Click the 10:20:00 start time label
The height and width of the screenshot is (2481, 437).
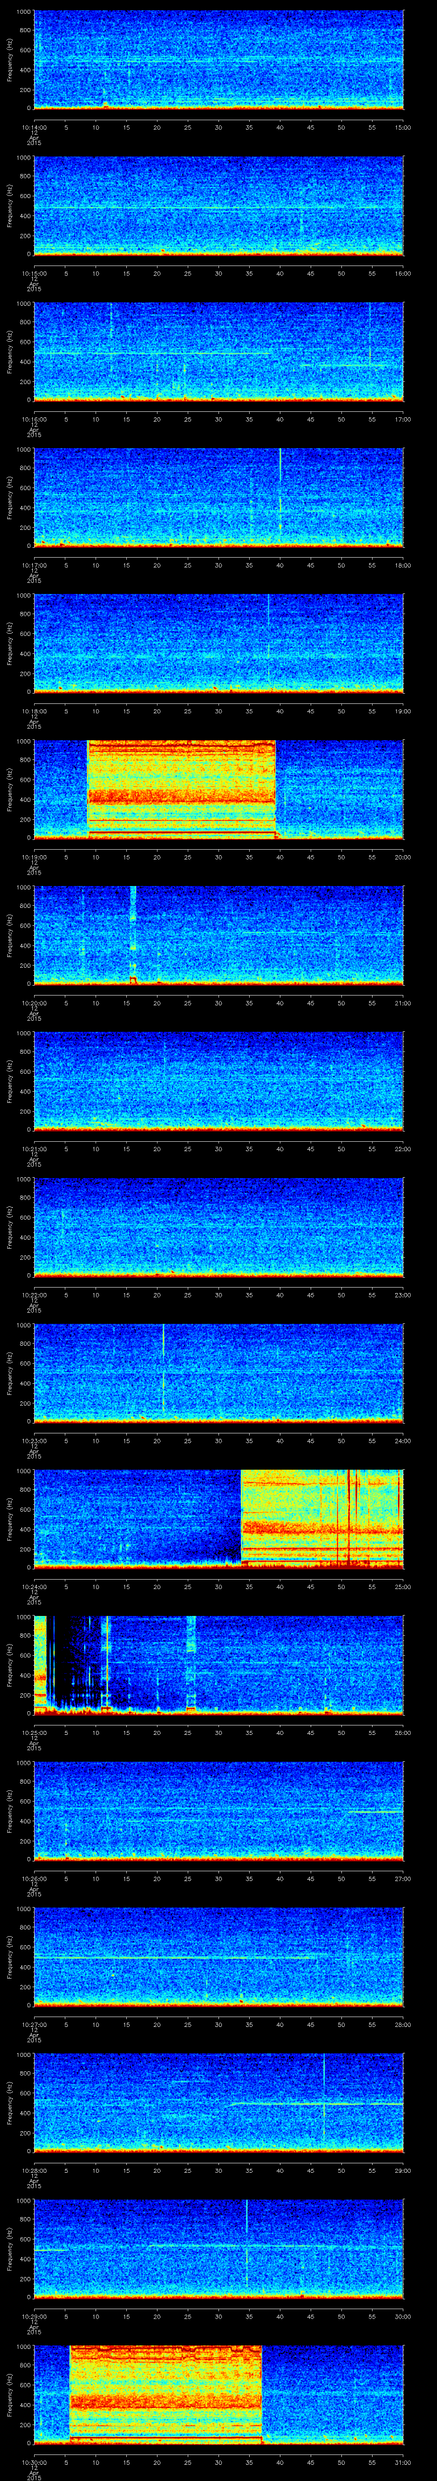tap(34, 1003)
